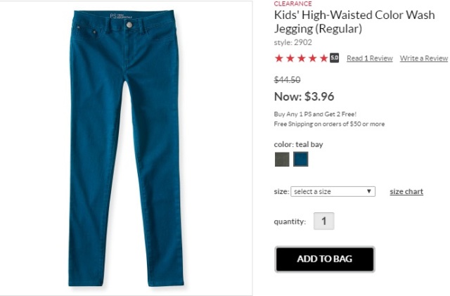This screenshot has width=450, height=296.
Task: Click the third red rating star
Action: coord(302,58)
